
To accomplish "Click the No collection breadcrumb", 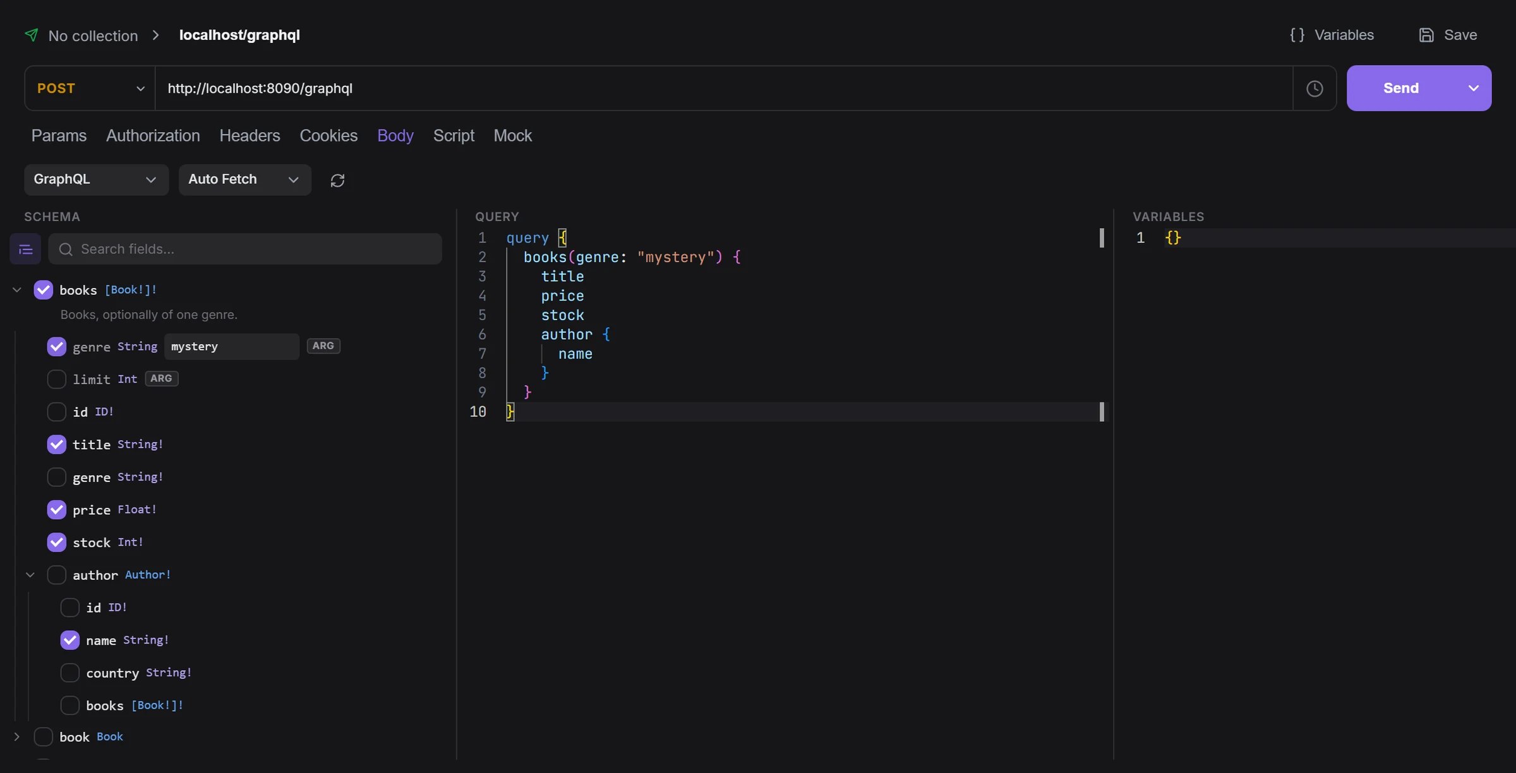I will 93,35.
